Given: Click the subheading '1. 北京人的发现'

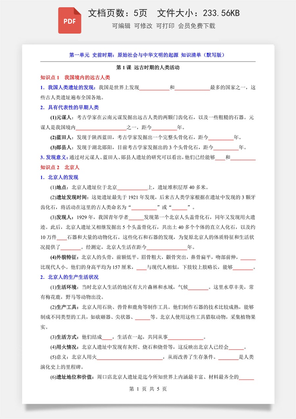Looking at the screenshot, I should (x=59, y=178).
